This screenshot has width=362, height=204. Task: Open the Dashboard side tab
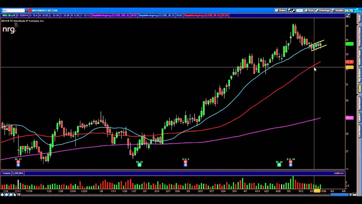[x=359, y=104]
